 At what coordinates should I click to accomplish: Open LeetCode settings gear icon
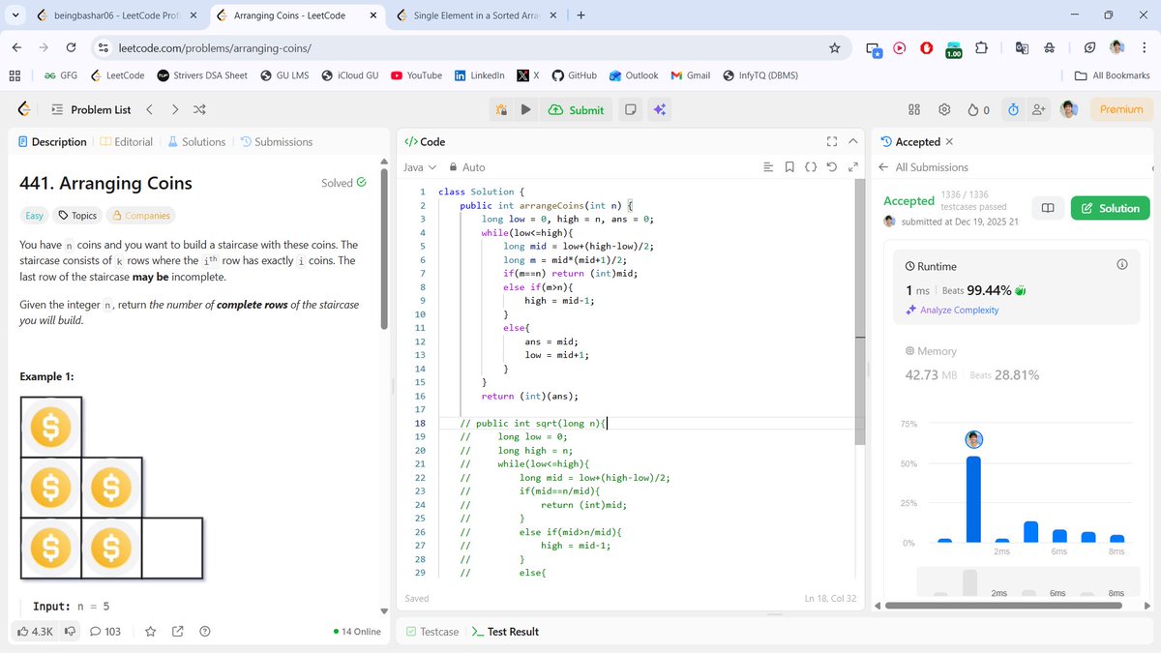pyautogui.click(x=944, y=109)
